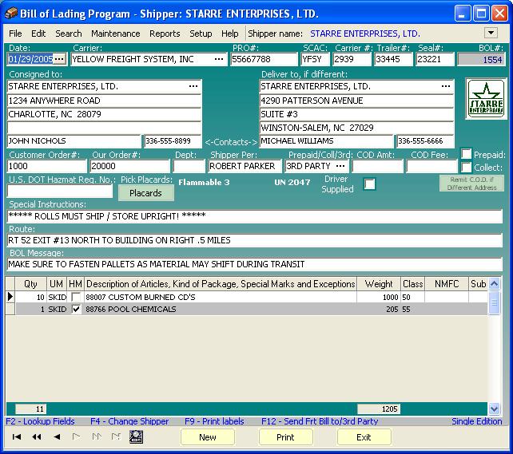The image size is (513, 454).
Task: Open 3RD PARTY payment type lookup
Action: 340,166
